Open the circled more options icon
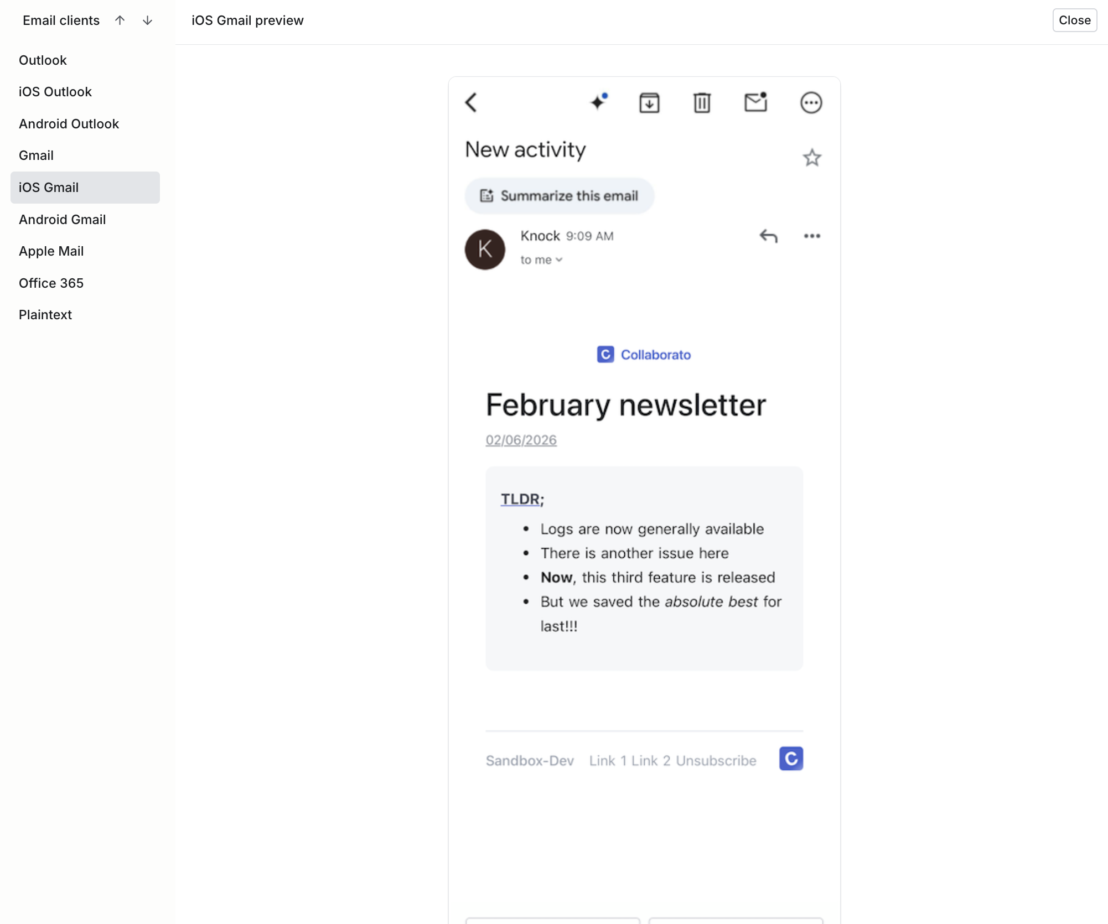This screenshot has width=1108, height=924. (x=811, y=102)
